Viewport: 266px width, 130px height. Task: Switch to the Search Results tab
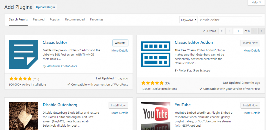click(x=18, y=19)
